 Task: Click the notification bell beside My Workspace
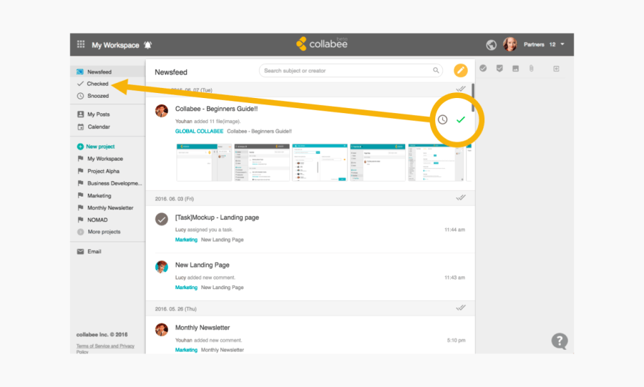[148, 45]
